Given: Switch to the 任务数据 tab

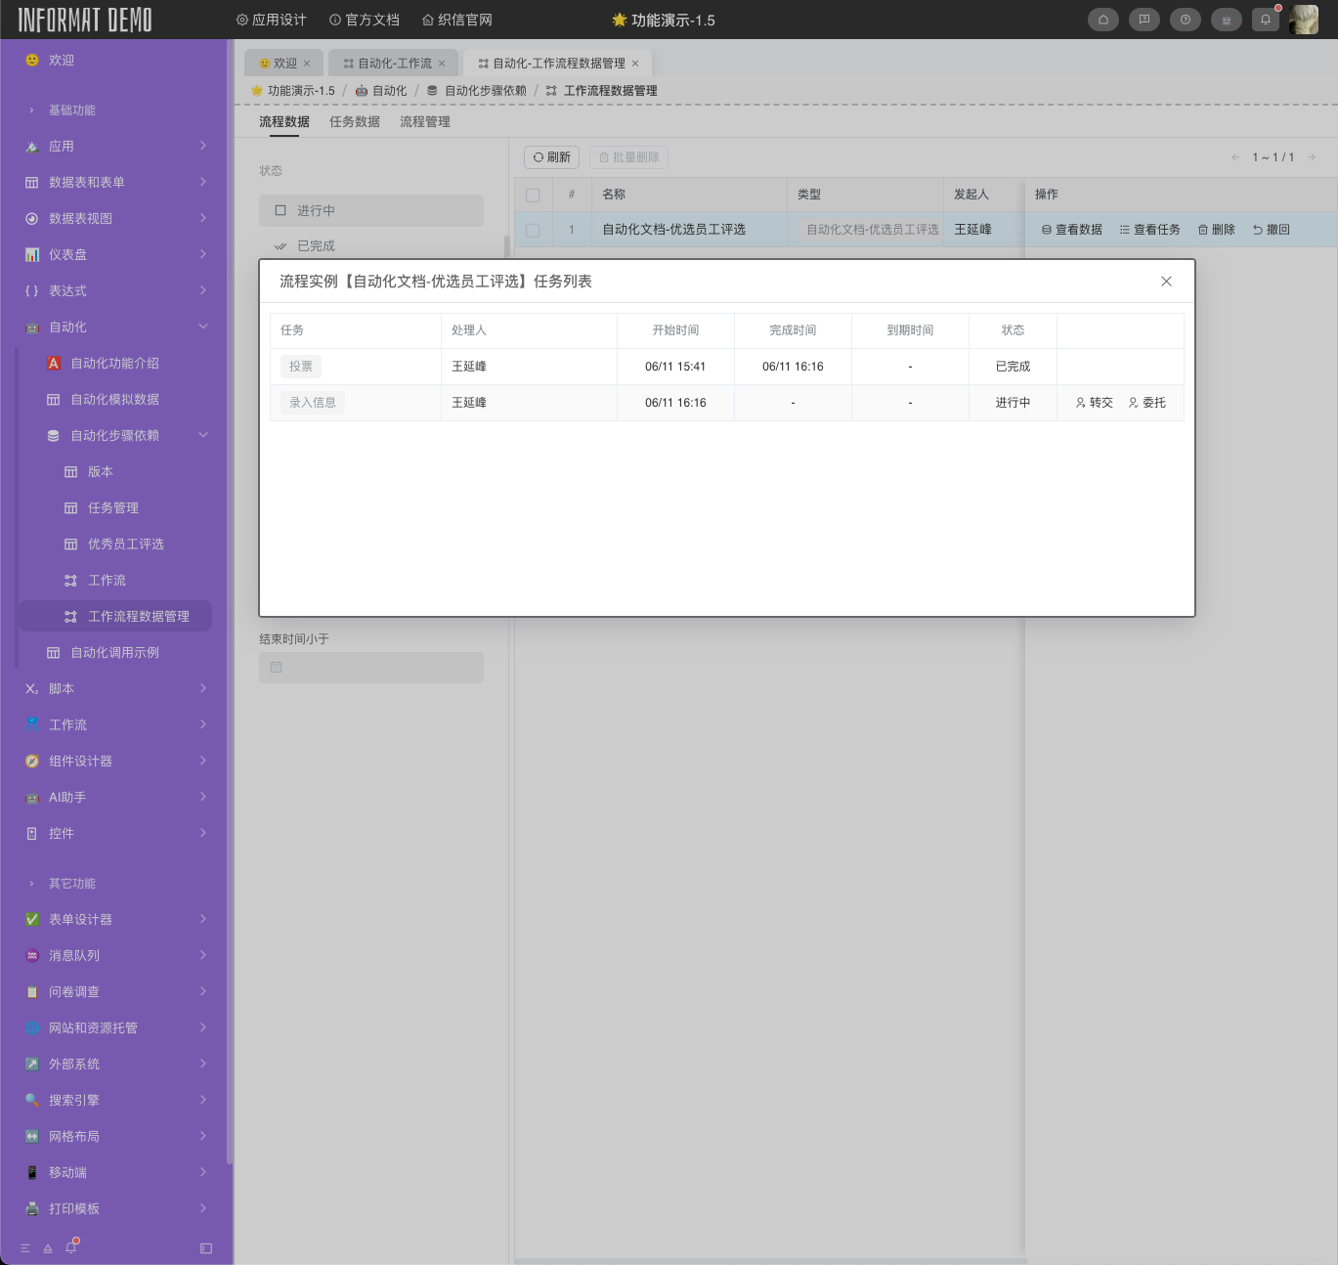Looking at the screenshot, I should [354, 122].
